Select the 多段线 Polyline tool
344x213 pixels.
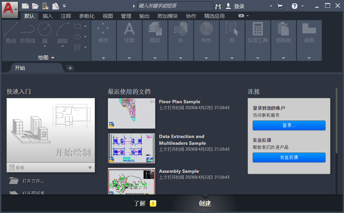[28, 33]
